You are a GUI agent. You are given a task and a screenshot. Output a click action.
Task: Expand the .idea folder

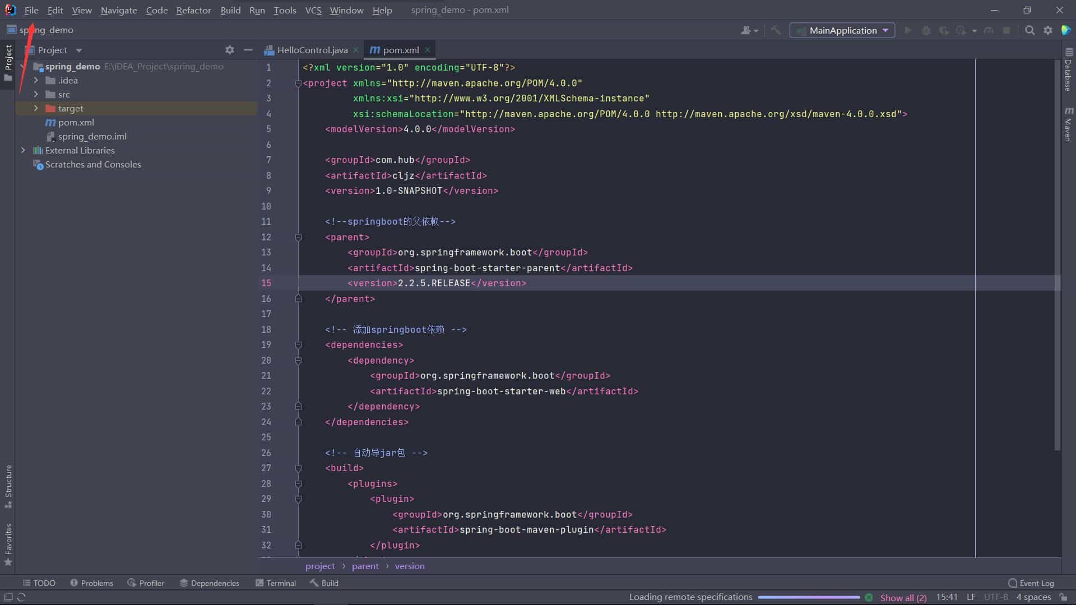coord(36,80)
